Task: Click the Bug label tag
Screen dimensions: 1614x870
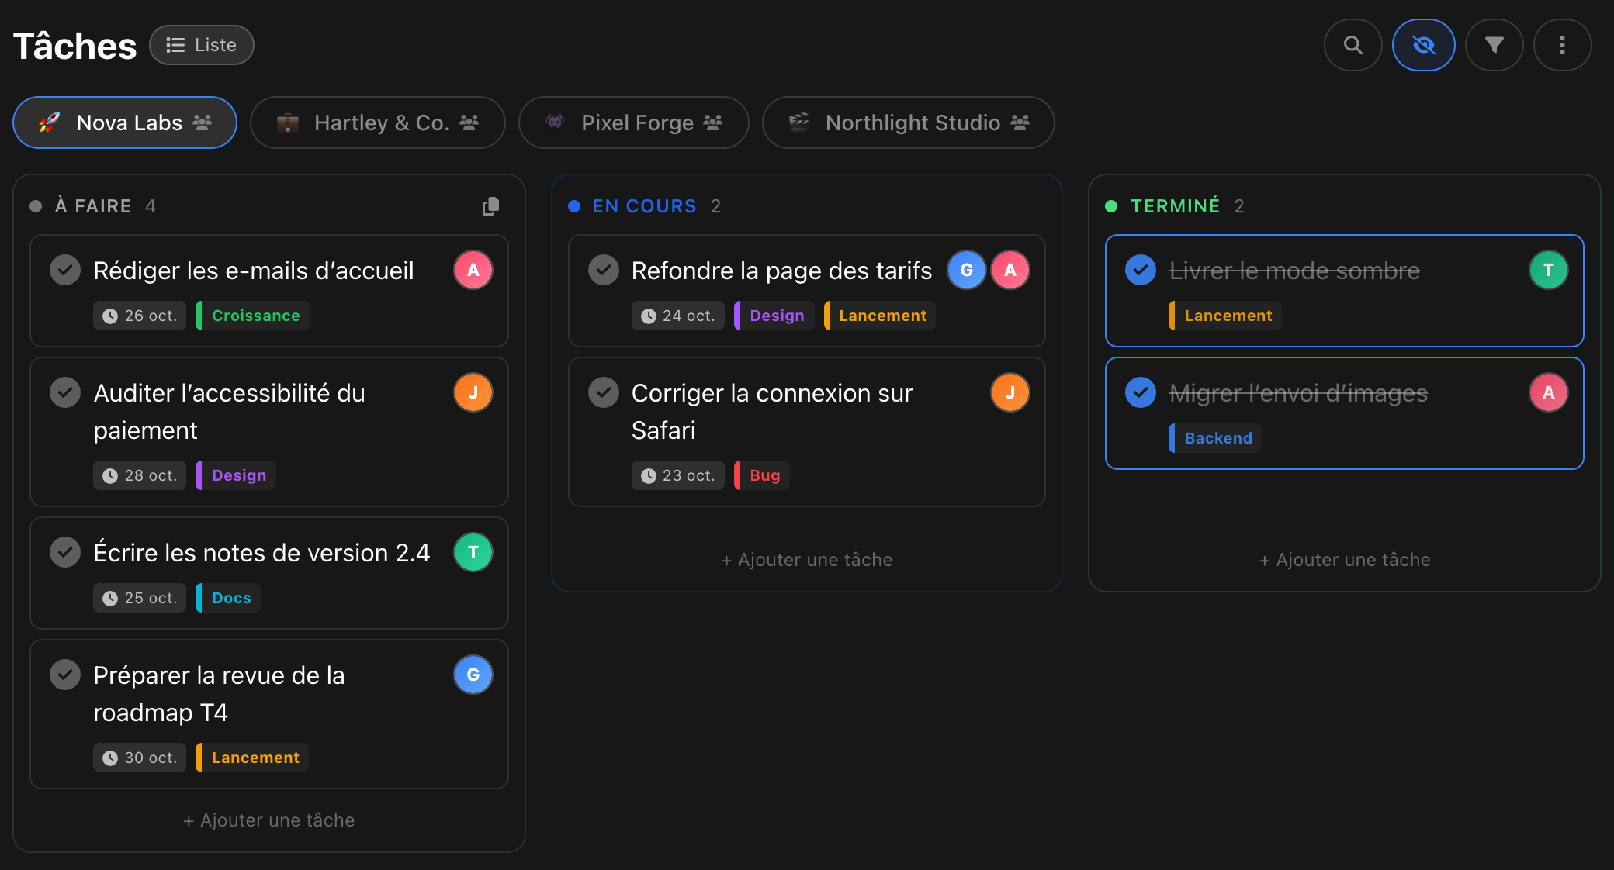Action: pyautogui.click(x=762, y=475)
